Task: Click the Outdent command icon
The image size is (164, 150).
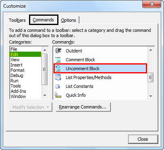Action: pos(58,51)
